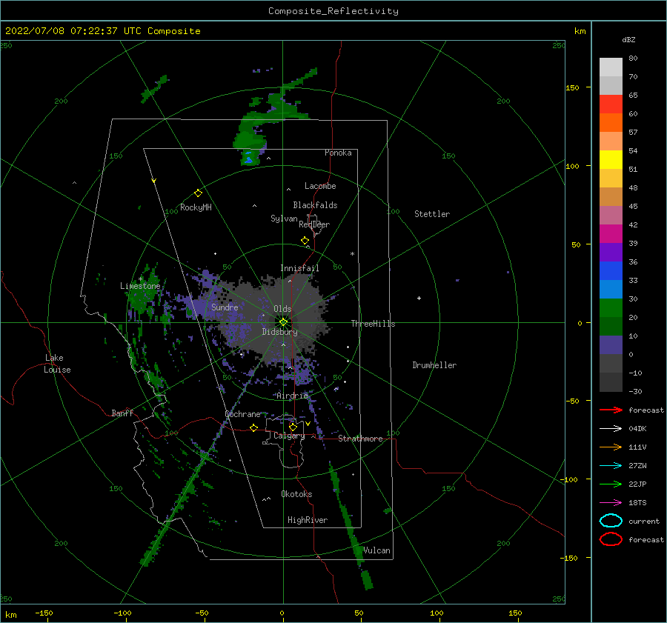Image resolution: width=667 pixels, height=623 pixels.
Task: Click the asterisk marker east of Innisfail
Action: click(x=352, y=254)
